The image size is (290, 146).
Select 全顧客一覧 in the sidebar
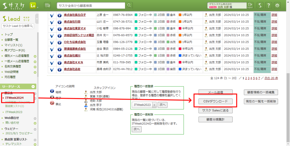pos(12,40)
